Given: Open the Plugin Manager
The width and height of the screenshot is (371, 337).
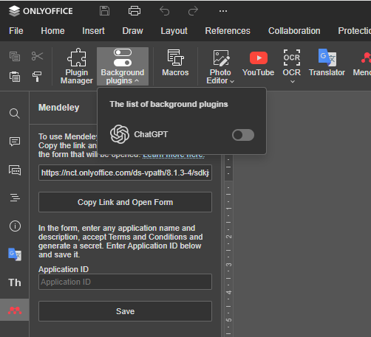Looking at the screenshot, I should point(77,66).
